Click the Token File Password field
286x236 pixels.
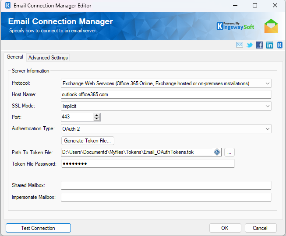pyautogui.click(x=148, y=163)
